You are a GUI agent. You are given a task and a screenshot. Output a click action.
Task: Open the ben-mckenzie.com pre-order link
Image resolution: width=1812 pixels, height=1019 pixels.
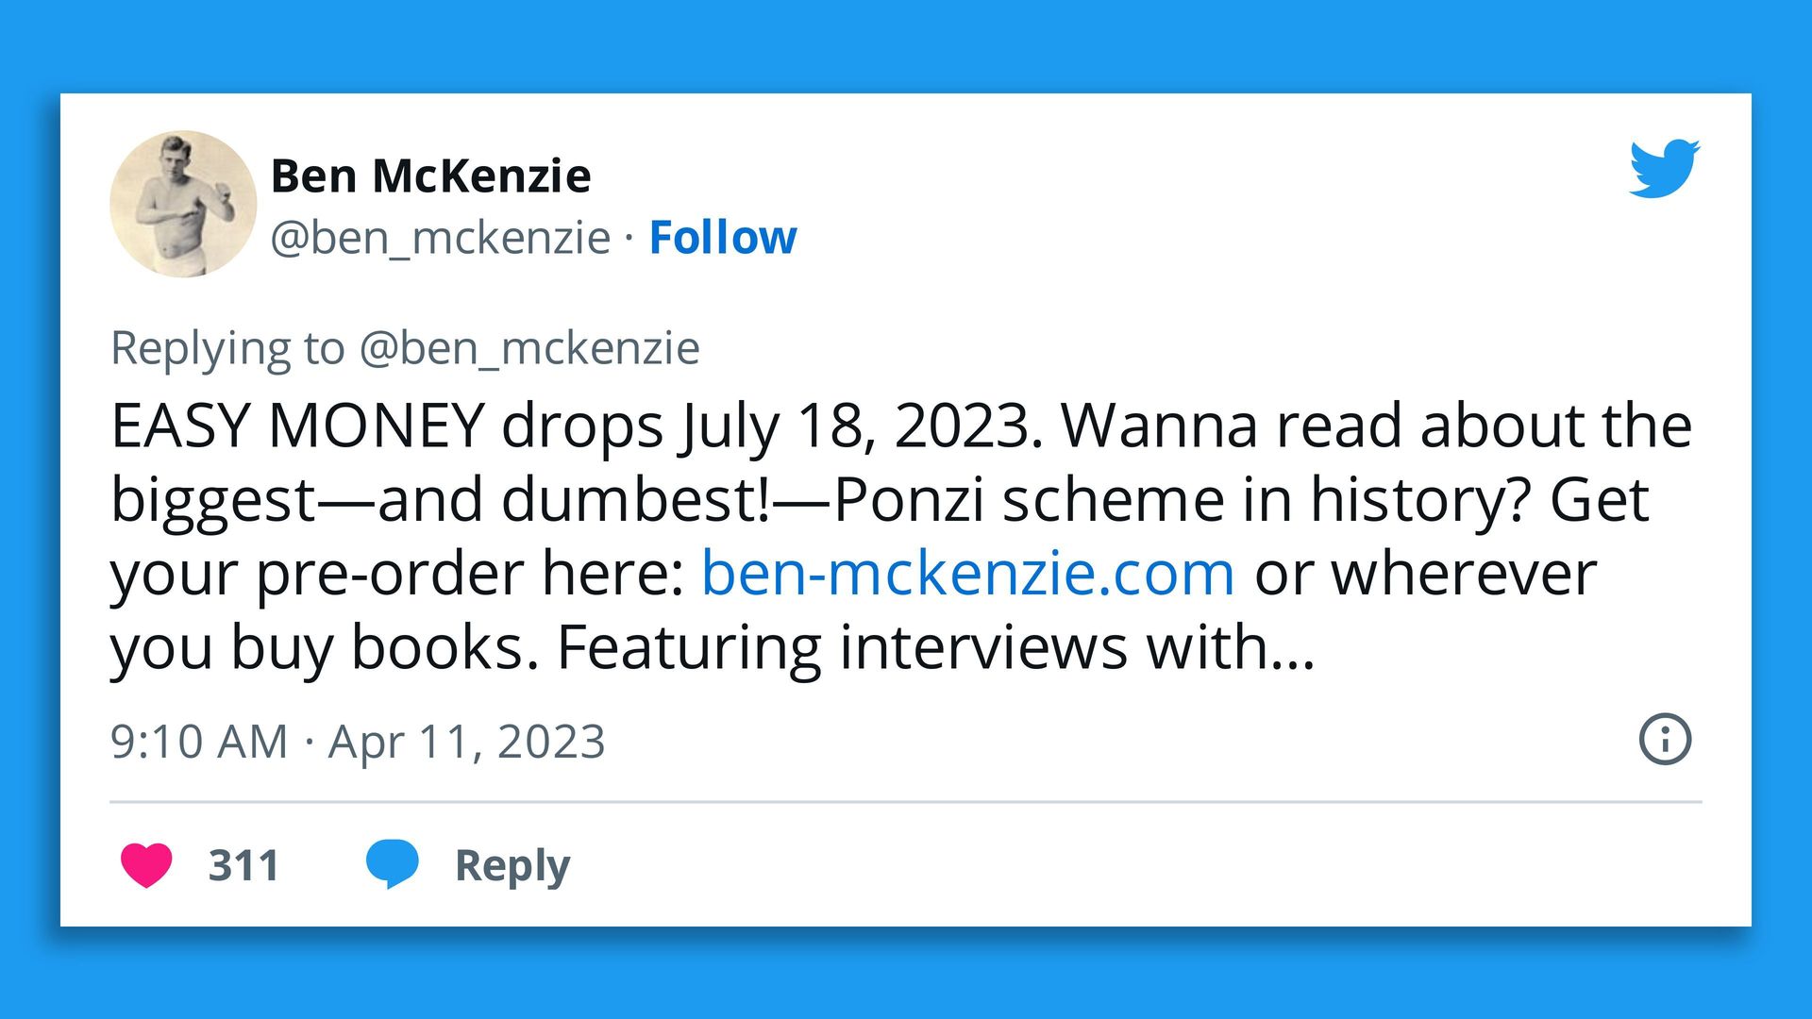(x=967, y=573)
